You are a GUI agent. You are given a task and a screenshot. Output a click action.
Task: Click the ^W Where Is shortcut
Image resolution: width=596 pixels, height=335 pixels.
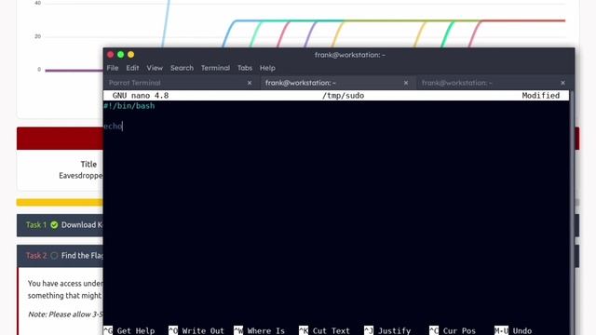[x=259, y=330]
